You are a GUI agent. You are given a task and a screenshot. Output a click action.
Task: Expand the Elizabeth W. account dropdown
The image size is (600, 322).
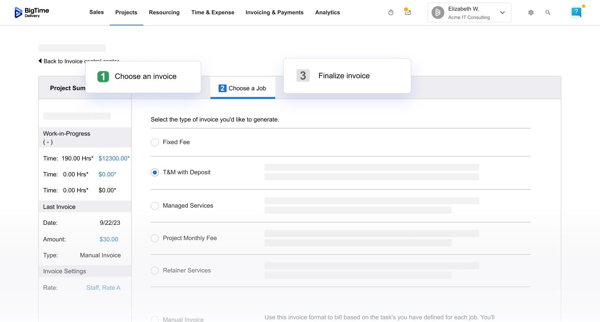pyautogui.click(x=502, y=13)
